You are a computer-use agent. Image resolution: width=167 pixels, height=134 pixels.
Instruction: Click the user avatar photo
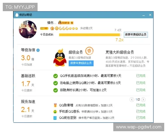click(28, 29)
